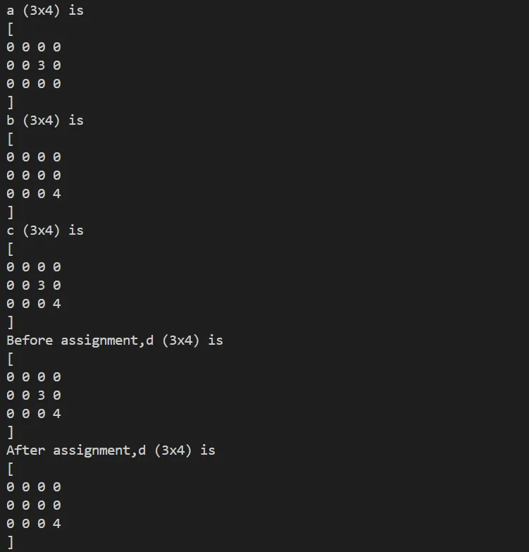This screenshot has width=529, height=552.
Task: Click the closing bracket of the last matrix
Action: click(10, 543)
